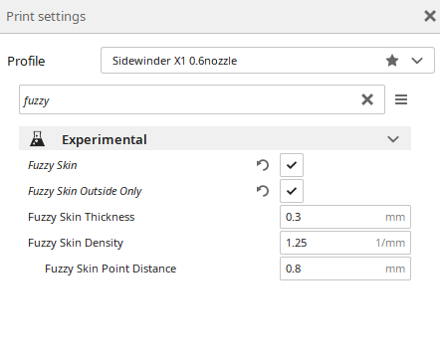Uncheck the Fuzzy Skin checkbox
This screenshot has width=440, height=362.
coord(292,165)
